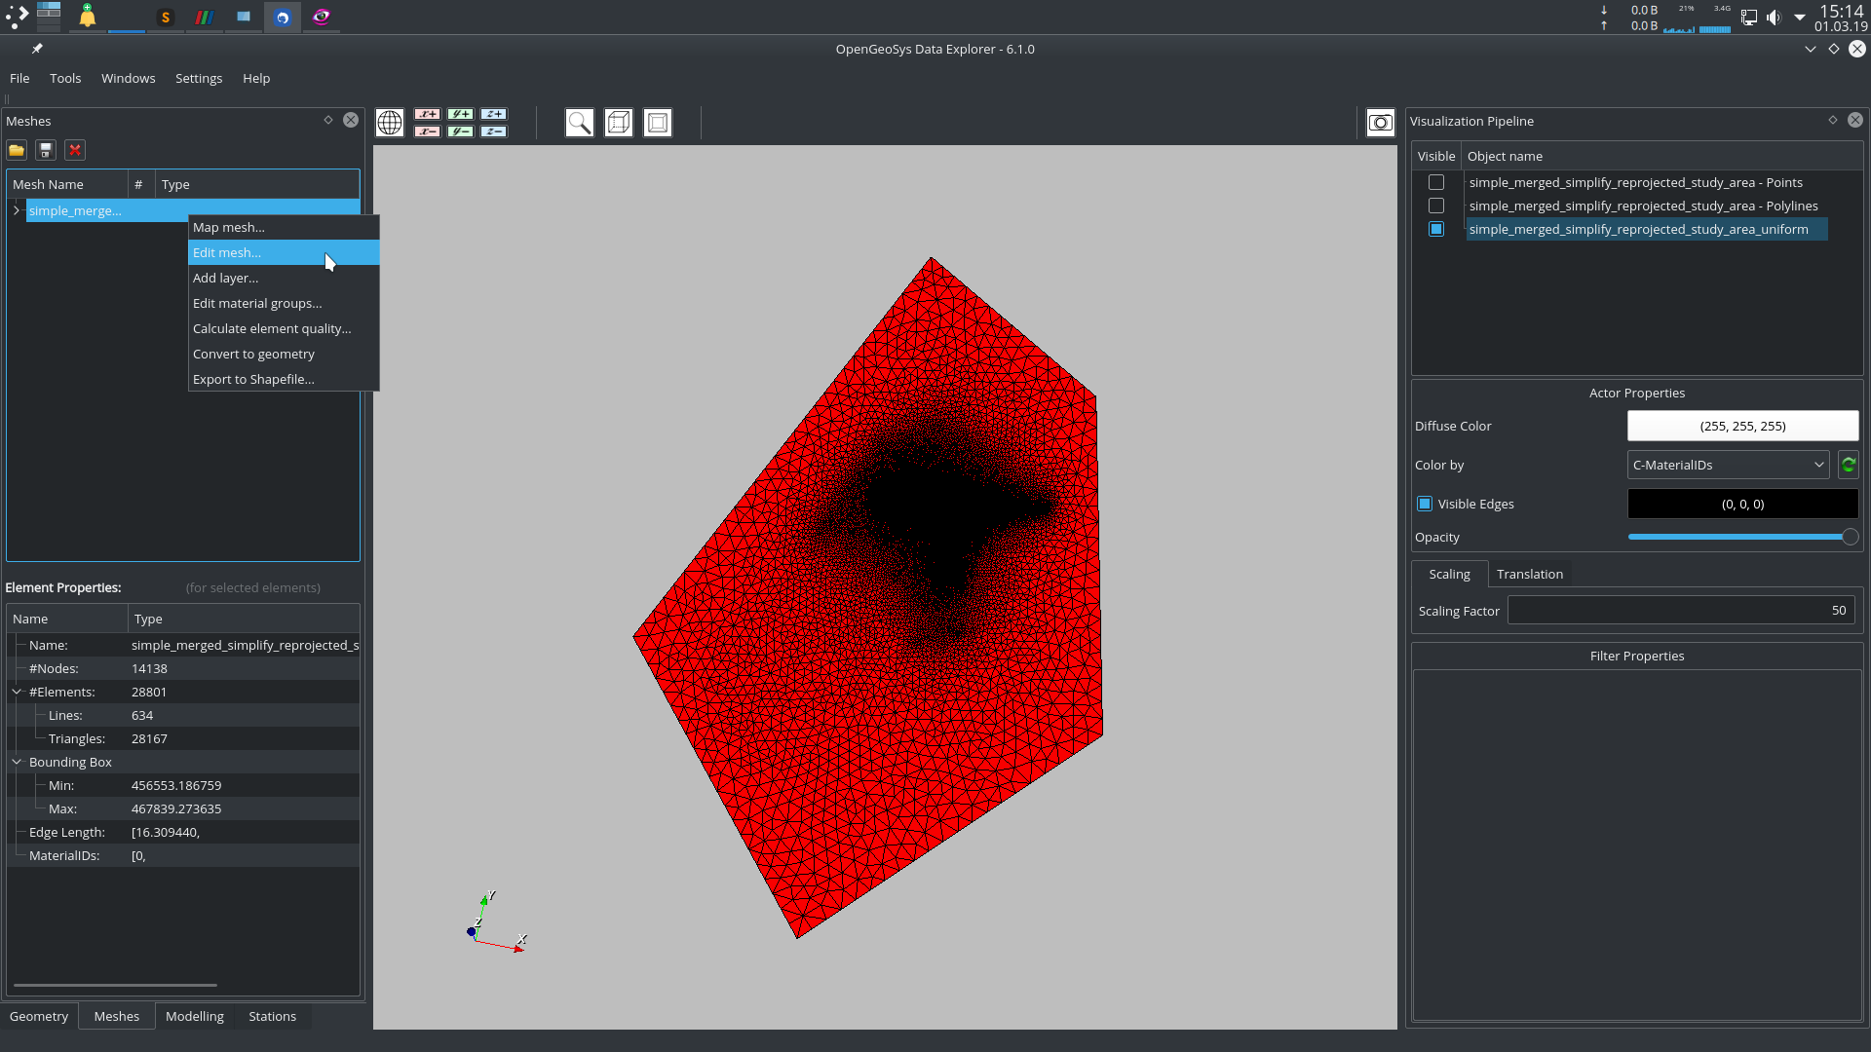Click the Diffuse Color white swatch
This screenshot has width=1871, height=1052.
coord(1741,425)
